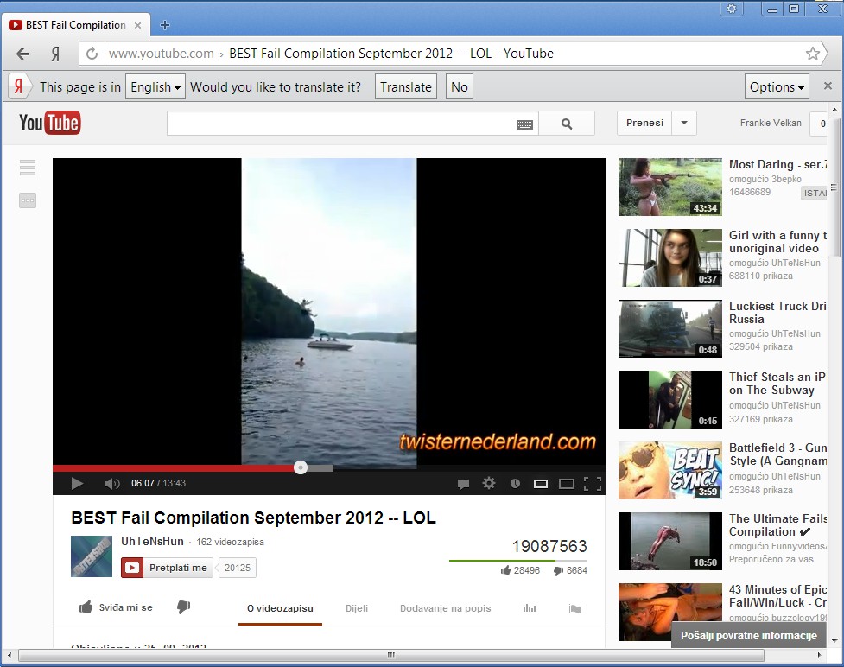Select the O videozapisu tab
Viewport: 844px width, 667px height.
click(x=280, y=608)
